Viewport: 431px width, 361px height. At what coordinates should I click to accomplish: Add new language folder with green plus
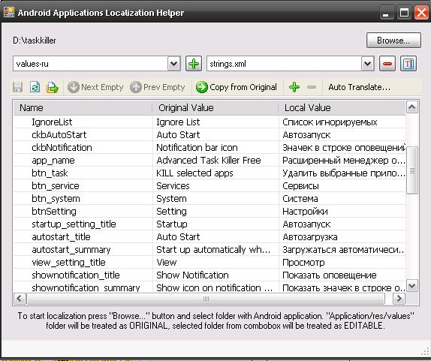tap(194, 64)
